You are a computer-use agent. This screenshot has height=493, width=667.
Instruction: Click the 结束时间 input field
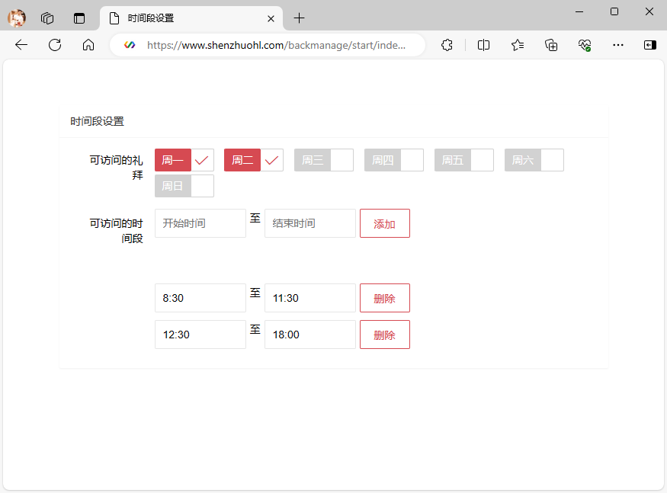point(310,223)
